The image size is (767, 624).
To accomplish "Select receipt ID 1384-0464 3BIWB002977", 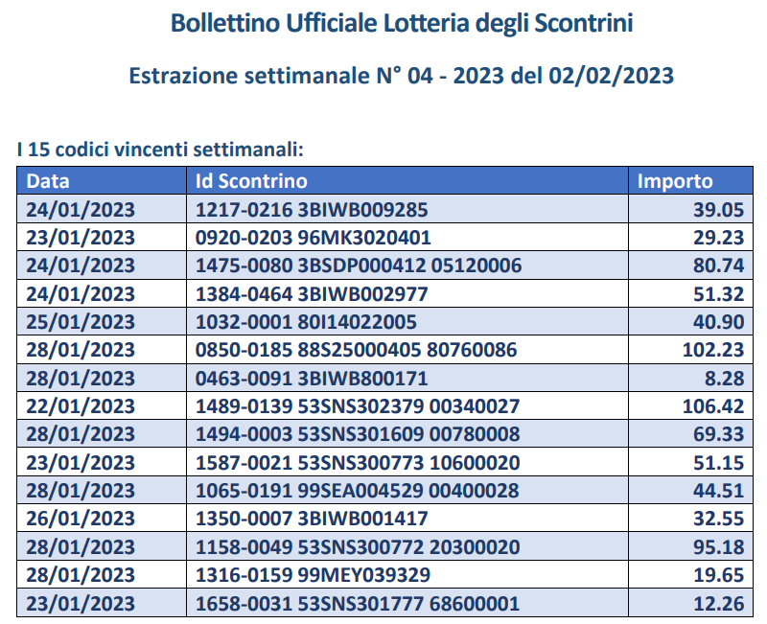I will click(312, 293).
